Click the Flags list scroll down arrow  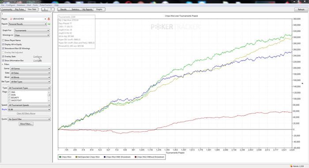pos(49,101)
